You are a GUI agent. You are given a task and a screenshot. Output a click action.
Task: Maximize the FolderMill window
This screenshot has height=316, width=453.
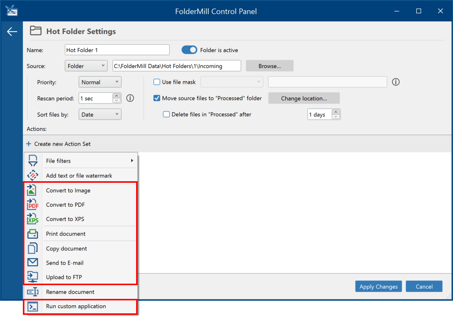(419, 11)
